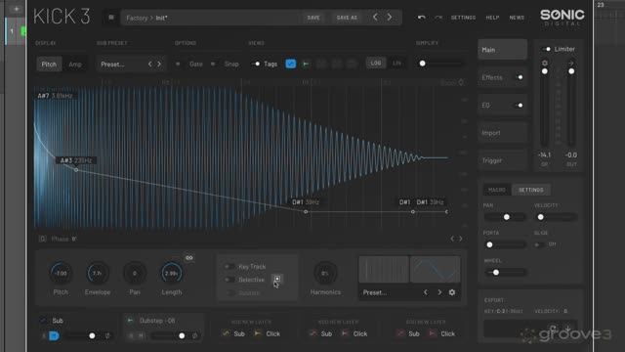Redo the last undone change
Viewport: 625px width, 352px height.
pos(438,18)
